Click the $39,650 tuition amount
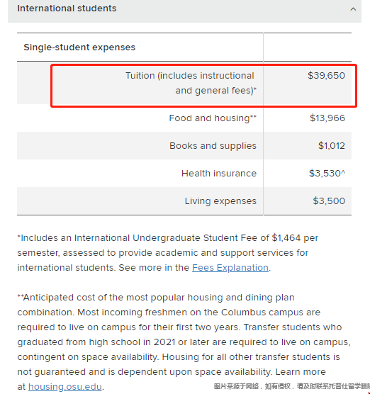 pos(326,75)
